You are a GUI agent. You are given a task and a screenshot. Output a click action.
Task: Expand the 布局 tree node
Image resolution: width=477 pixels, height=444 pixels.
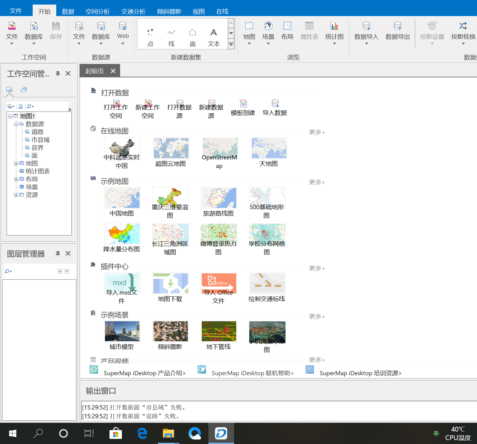[x=16, y=179]
